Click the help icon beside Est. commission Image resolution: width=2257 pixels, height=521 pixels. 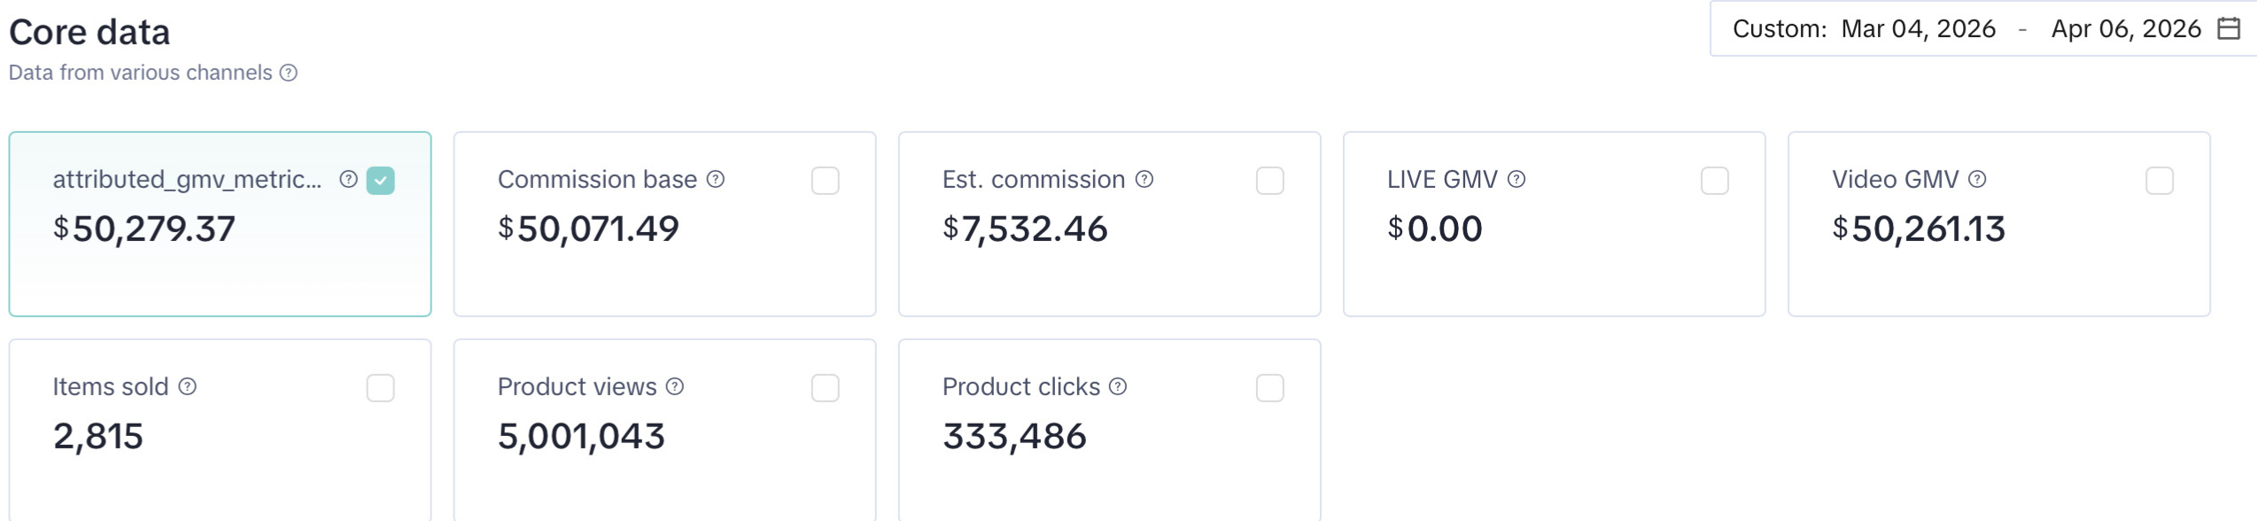coord(1144,179)
